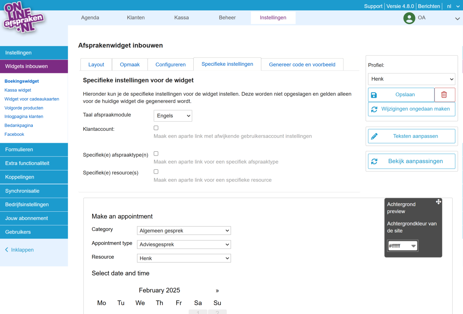Enable the Klantaccount checkbox
Viewport: 463px width, 314px height.
[x=156, y=128]
